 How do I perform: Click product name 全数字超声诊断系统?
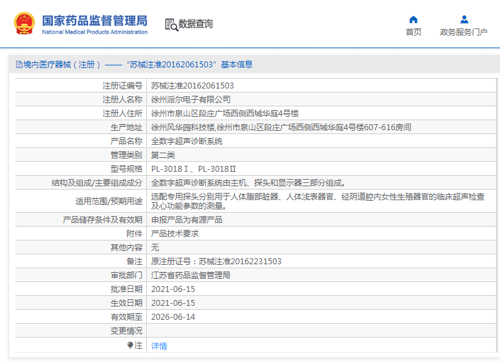187,141
